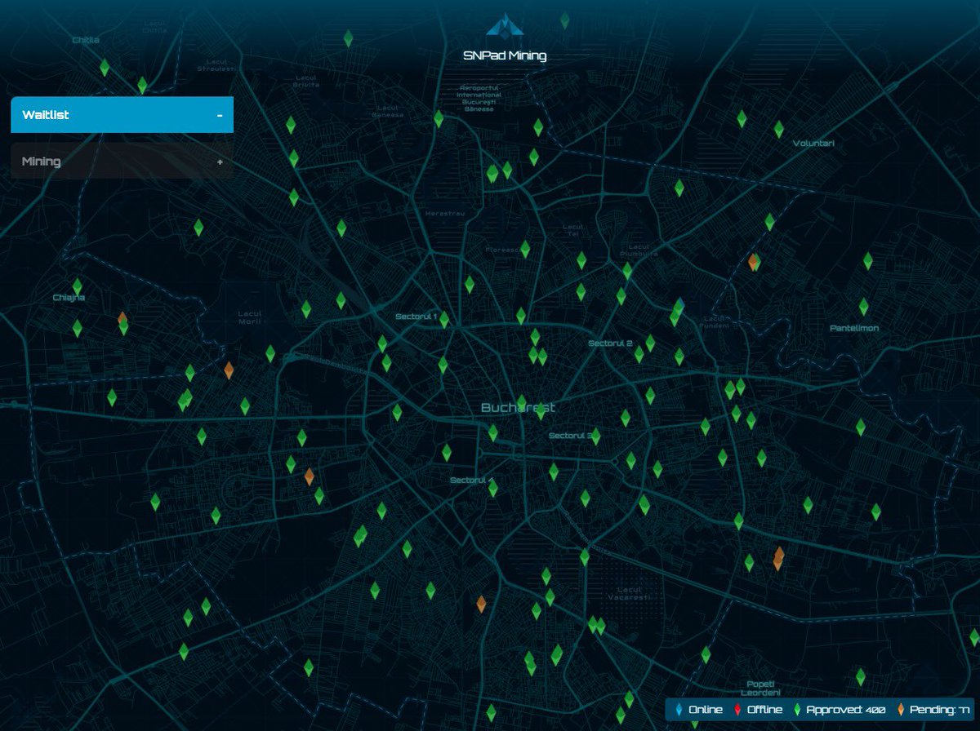980x731 pixels.
Task: Select the green marker directly above Chiajna label
Action: tap(78, 287)
